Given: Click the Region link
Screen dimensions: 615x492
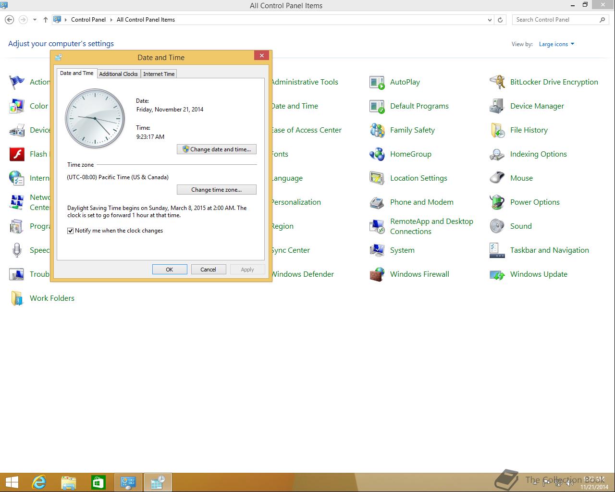Looking at the screenshot, I should click(x=283, y=226).
